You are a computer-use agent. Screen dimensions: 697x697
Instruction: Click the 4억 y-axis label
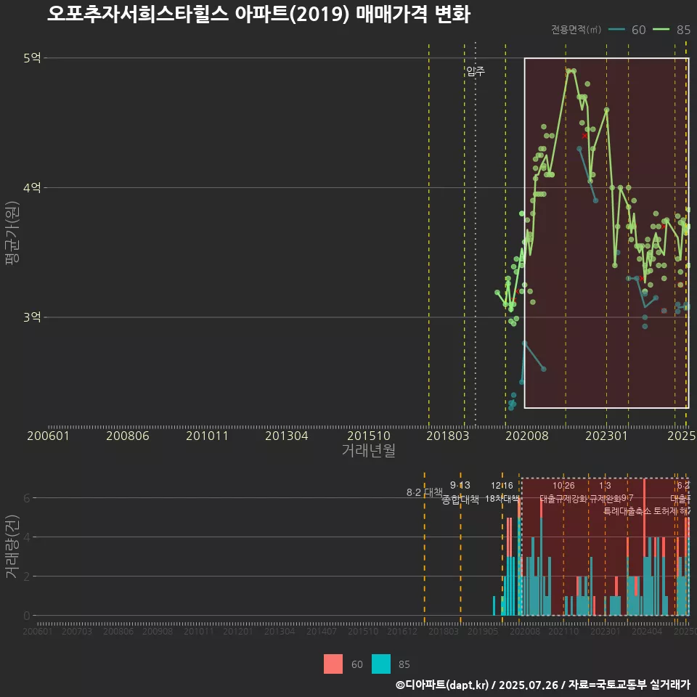click(x=32, y=187)
